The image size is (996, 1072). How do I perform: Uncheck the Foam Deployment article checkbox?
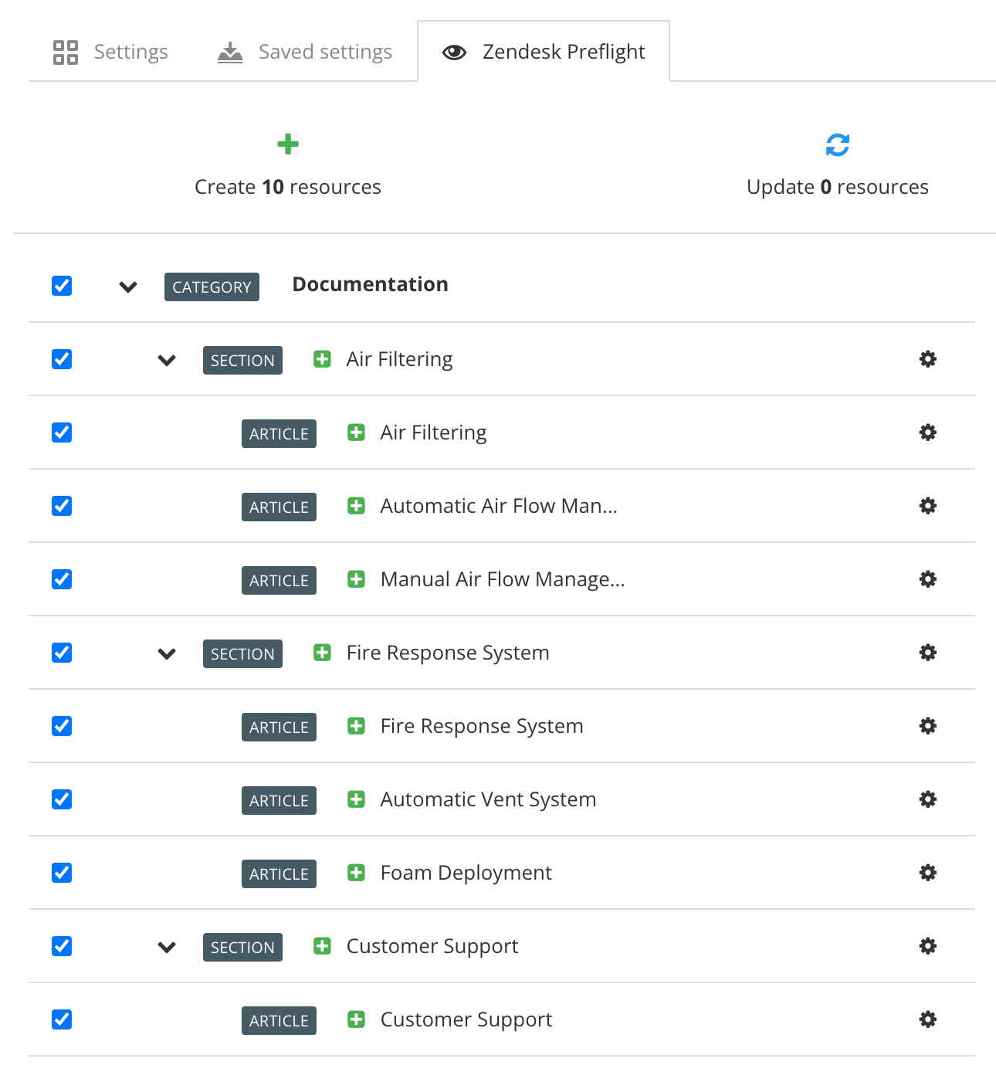61,873
